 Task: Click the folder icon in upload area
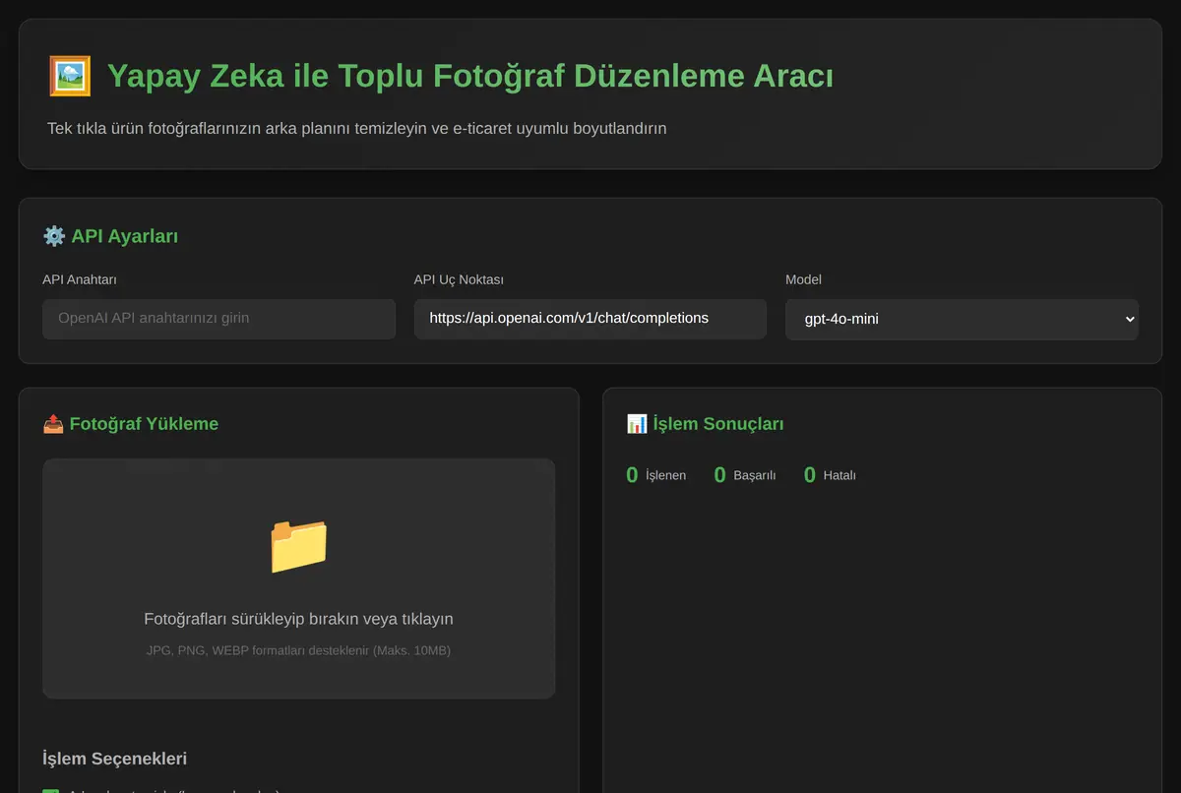click(298, 546)
